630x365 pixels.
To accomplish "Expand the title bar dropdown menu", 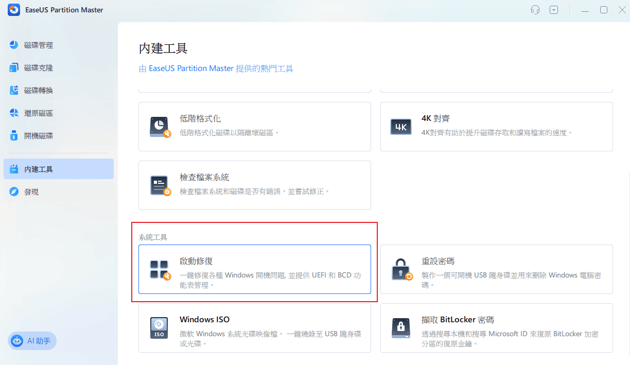I will click(x=554, y=10).
